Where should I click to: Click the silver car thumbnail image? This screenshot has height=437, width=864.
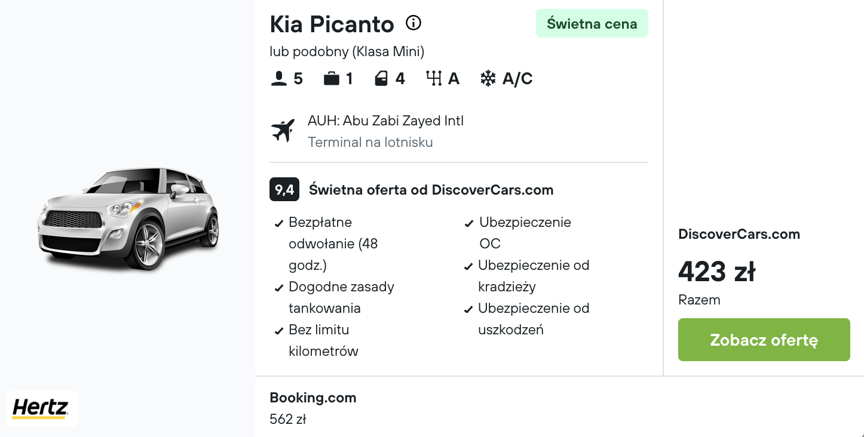pos(128,219)
